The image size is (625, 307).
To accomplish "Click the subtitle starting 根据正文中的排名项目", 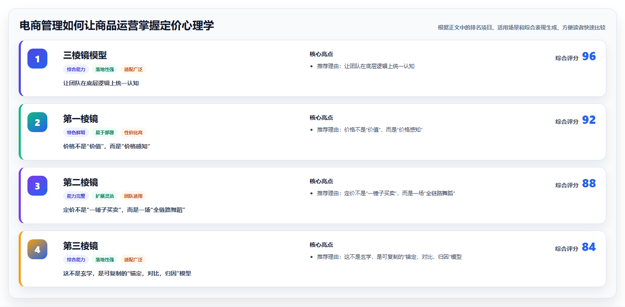I will click(x=522, y=27).
